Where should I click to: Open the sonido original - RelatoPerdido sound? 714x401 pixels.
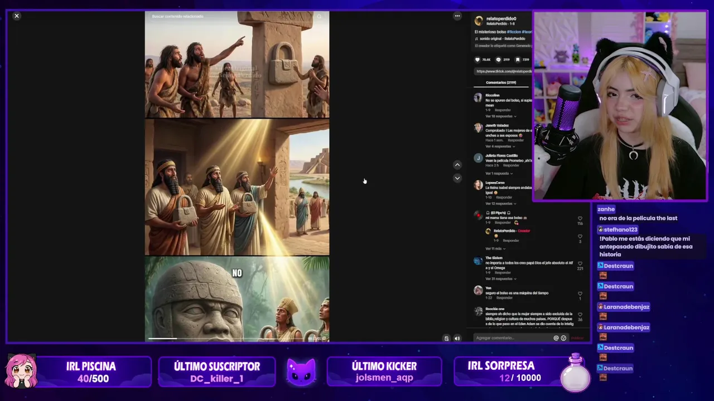[x=503, y=38]
